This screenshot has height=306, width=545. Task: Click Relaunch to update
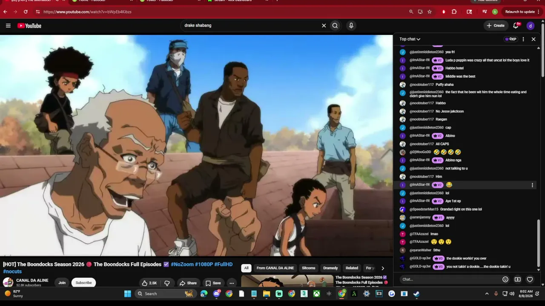(x=520, y=12)
